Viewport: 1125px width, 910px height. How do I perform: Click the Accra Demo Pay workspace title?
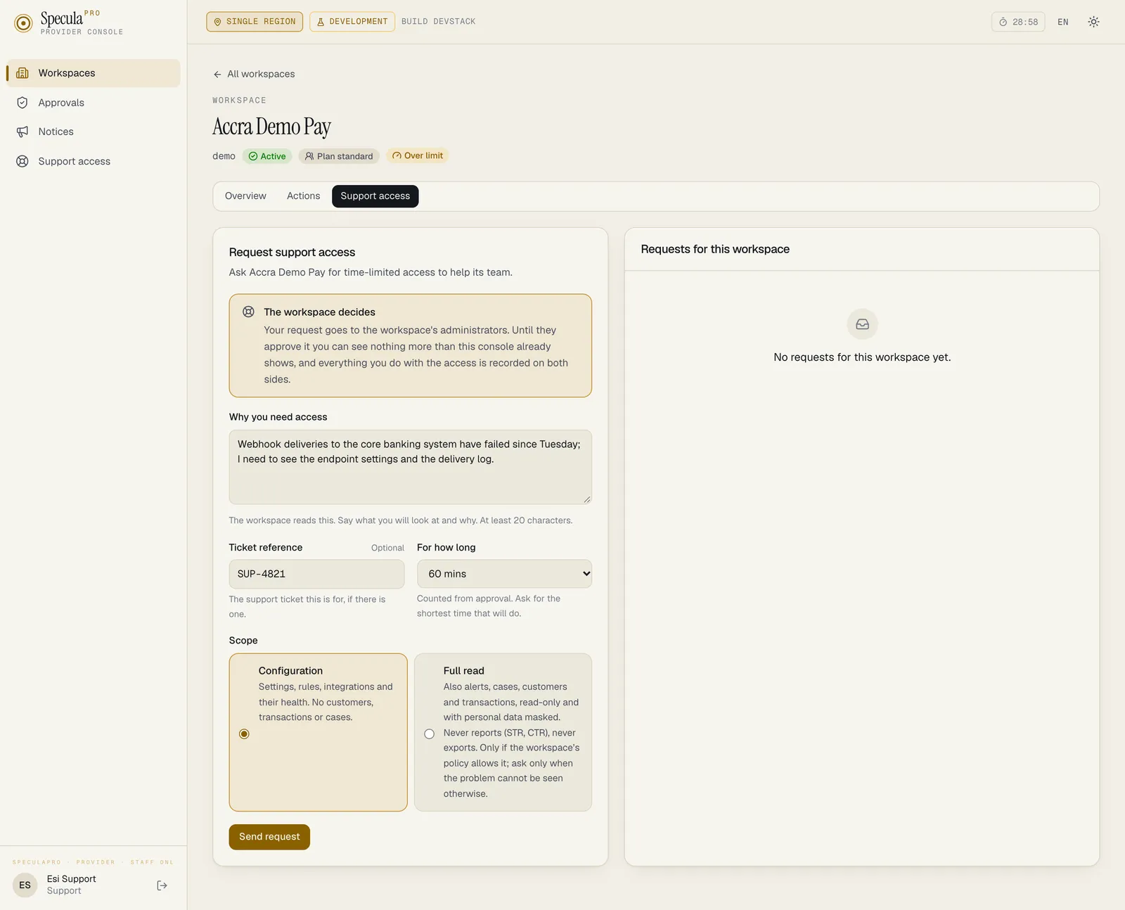[271, 127]
